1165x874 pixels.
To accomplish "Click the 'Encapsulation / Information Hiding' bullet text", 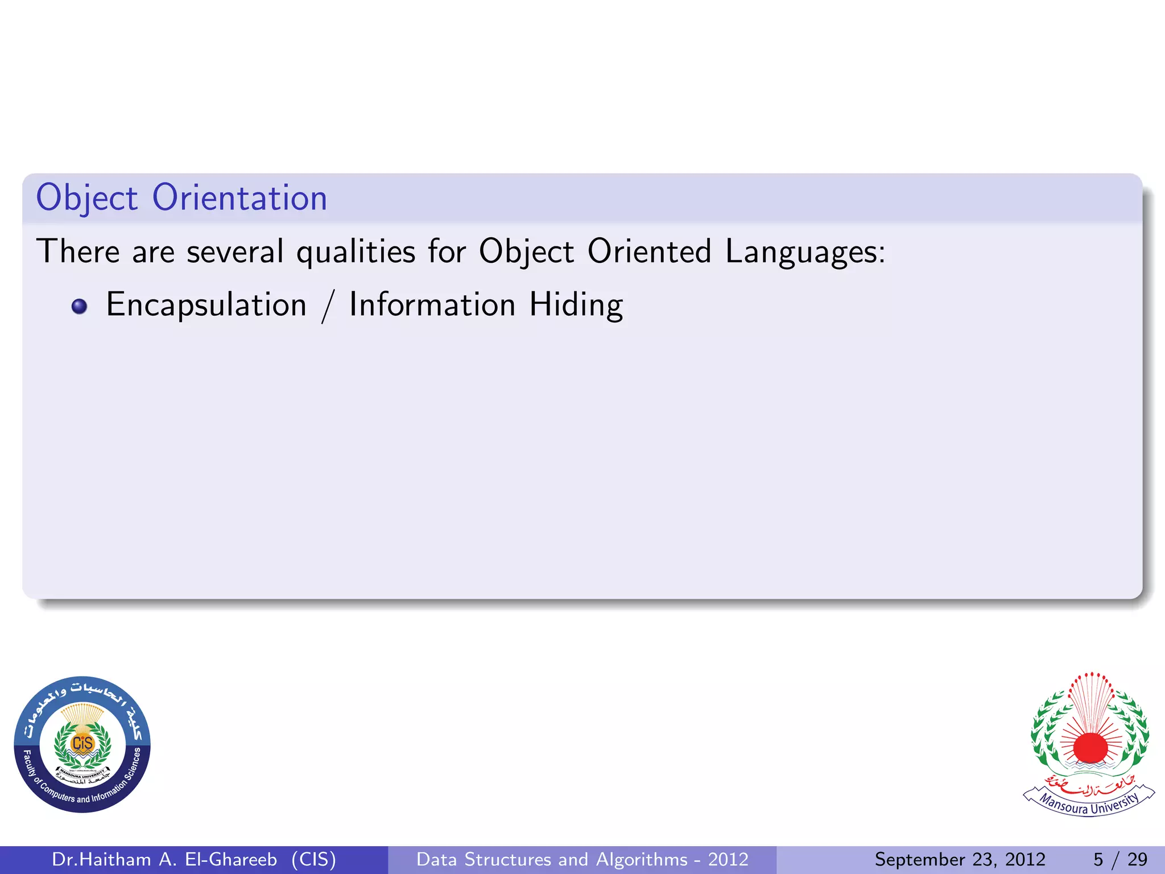I will pyautogui.click(x=365, y=304).
